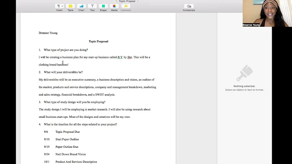
Task: Click the date 9/19
Action: [47, 147]
